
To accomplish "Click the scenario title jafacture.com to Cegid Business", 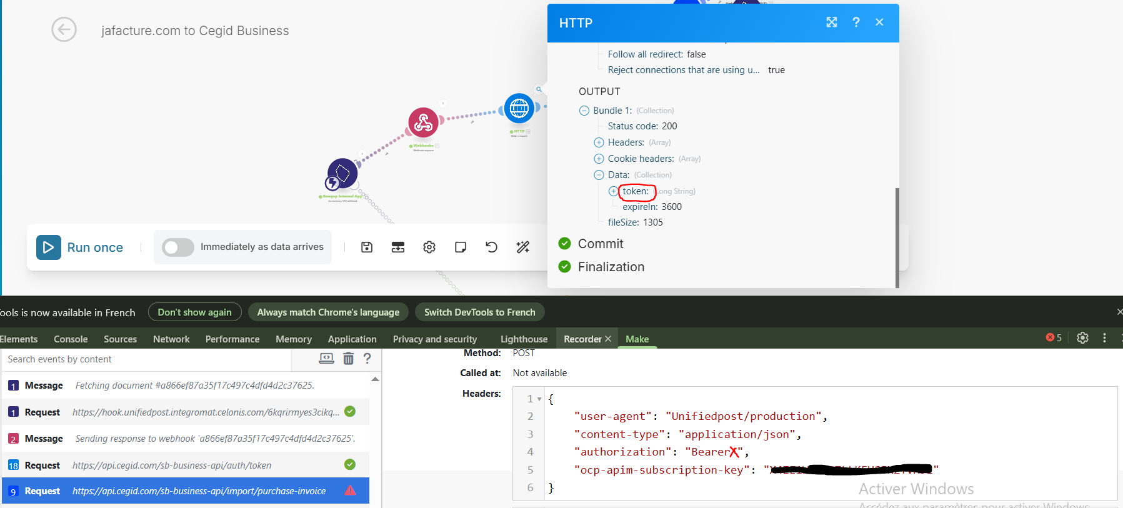I will pos(195,31).
